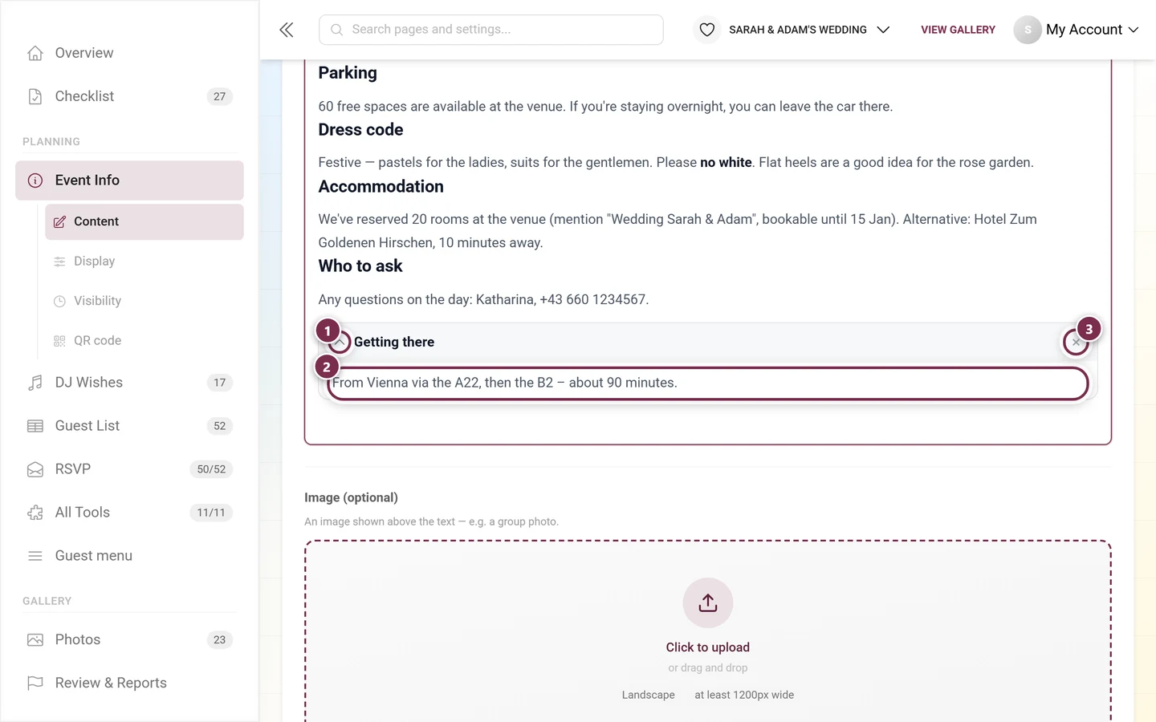Click the S account avatar
This screenshot has height=722, width=1156.
coord(1028,30)
